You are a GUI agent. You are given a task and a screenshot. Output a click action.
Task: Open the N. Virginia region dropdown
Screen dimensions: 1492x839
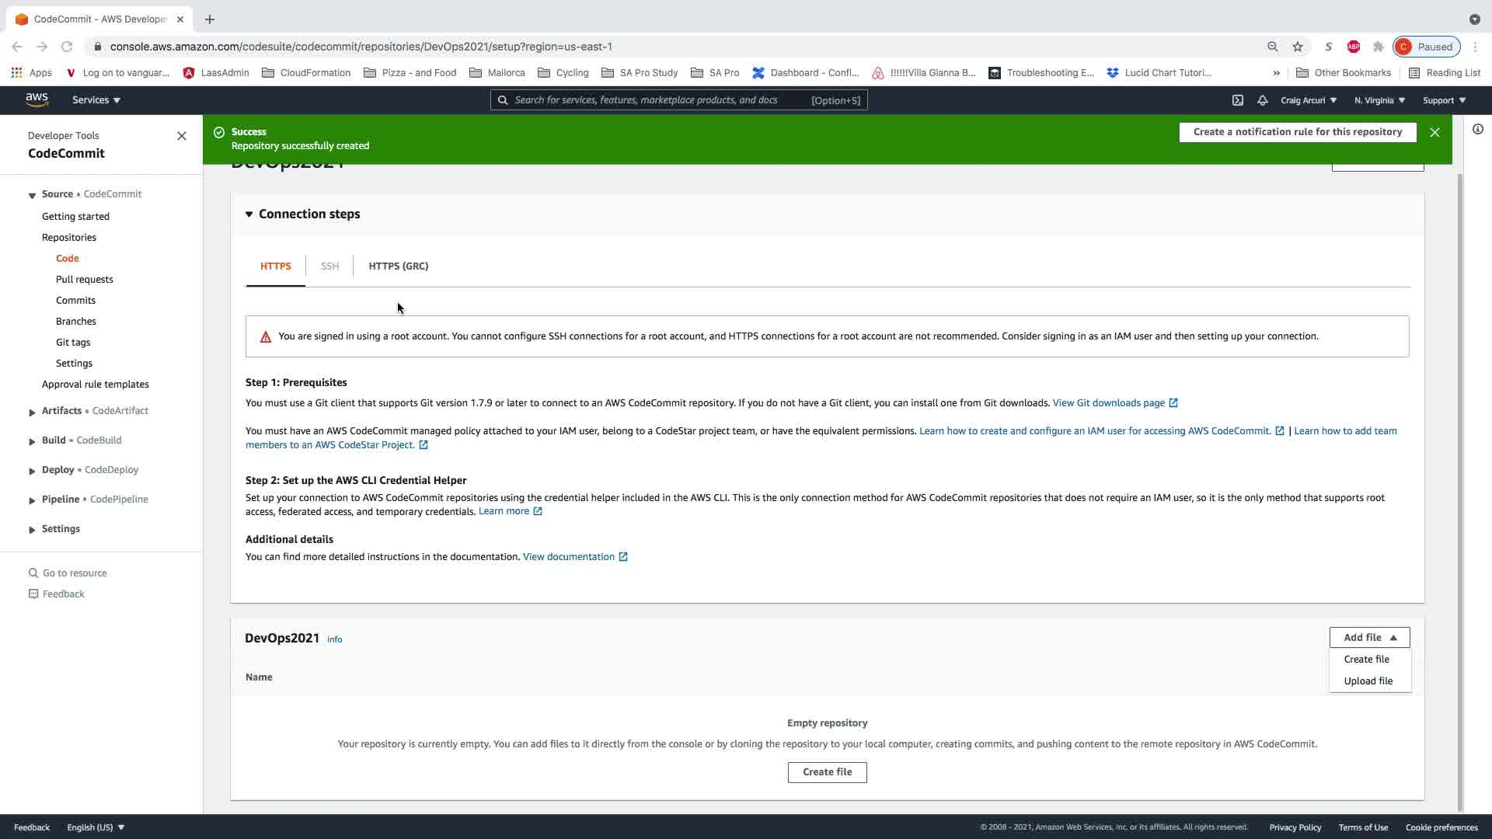coord(1379,100)
